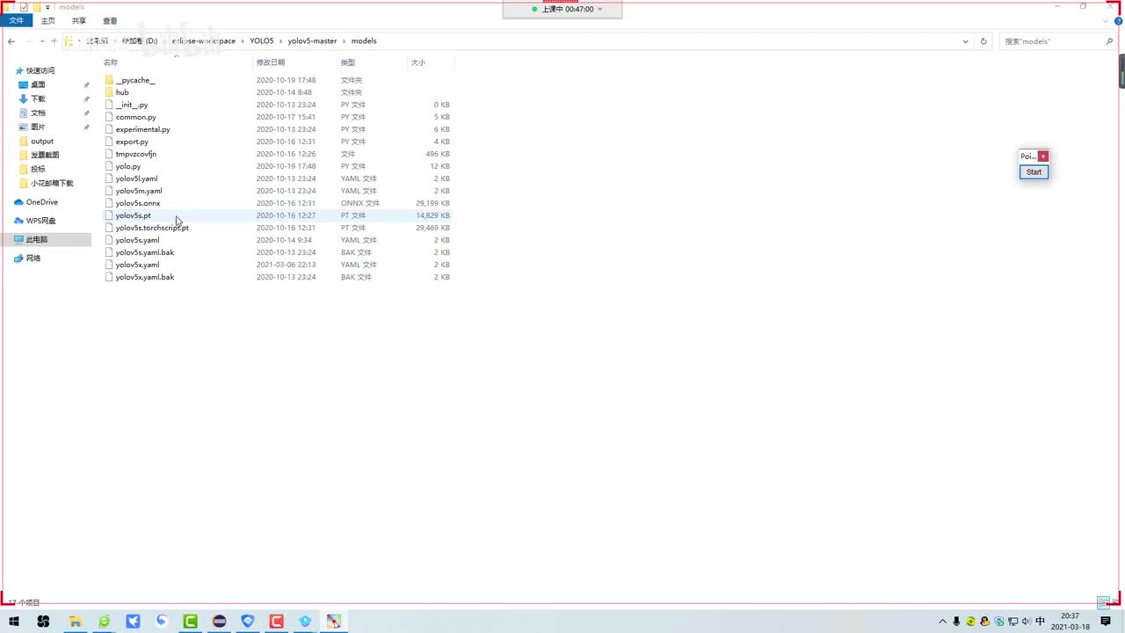Open the 文件 ribbon menu

17,20
